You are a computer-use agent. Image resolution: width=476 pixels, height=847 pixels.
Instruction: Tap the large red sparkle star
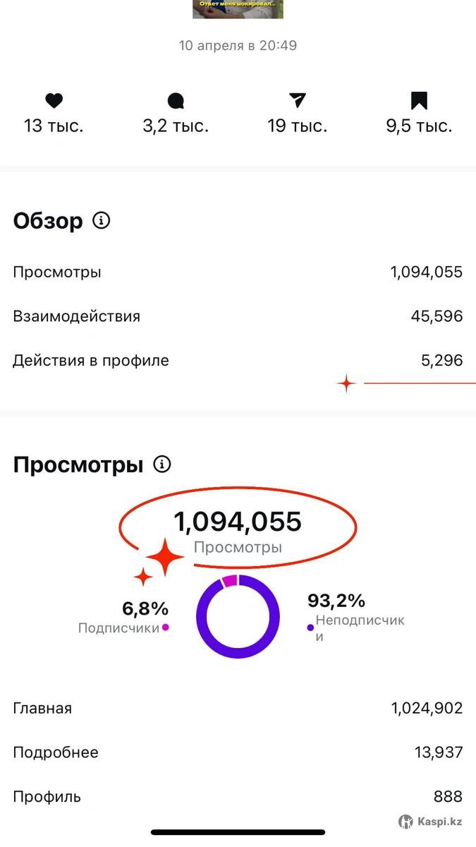click(165, 557)
